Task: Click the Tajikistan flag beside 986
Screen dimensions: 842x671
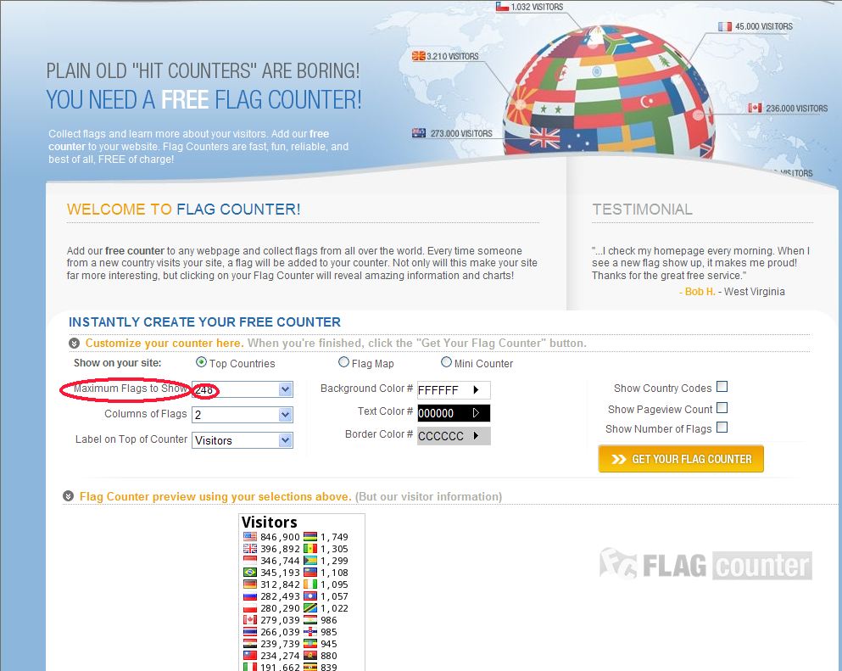Action: 309,619
